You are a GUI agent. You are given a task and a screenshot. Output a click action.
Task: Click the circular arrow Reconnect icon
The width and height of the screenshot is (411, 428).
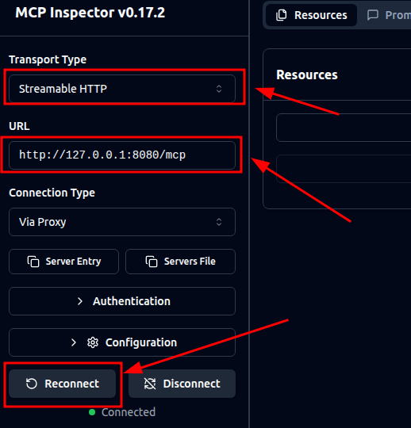click(x=32, y=384)
